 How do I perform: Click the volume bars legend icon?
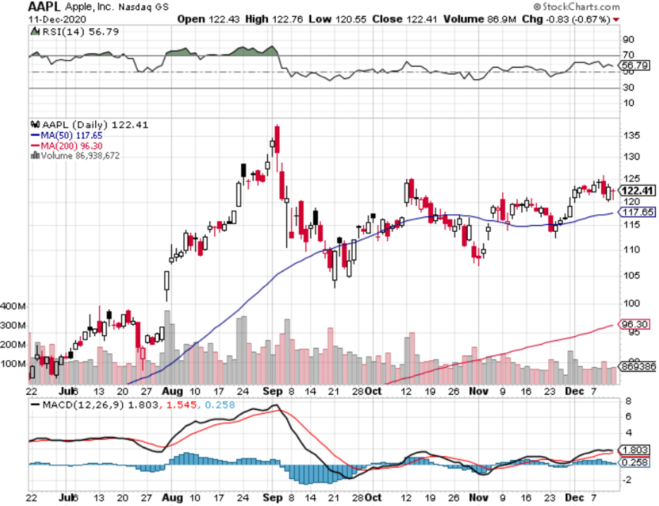click(35, 156)
